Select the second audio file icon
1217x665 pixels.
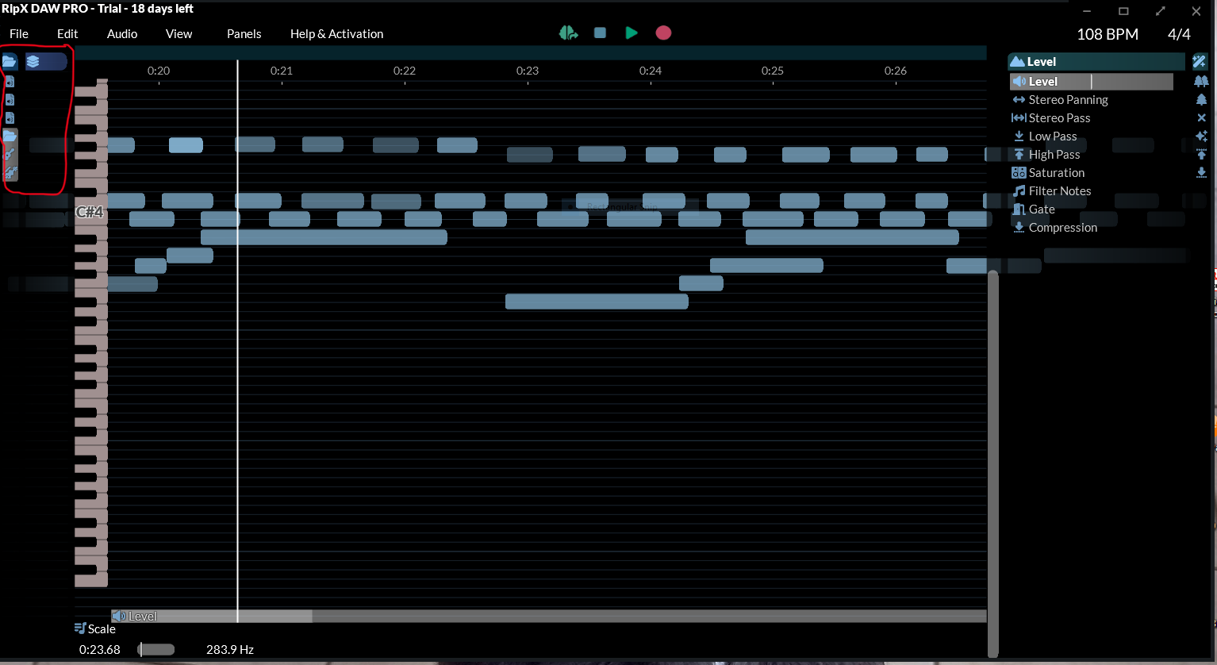tap(10, 100)
